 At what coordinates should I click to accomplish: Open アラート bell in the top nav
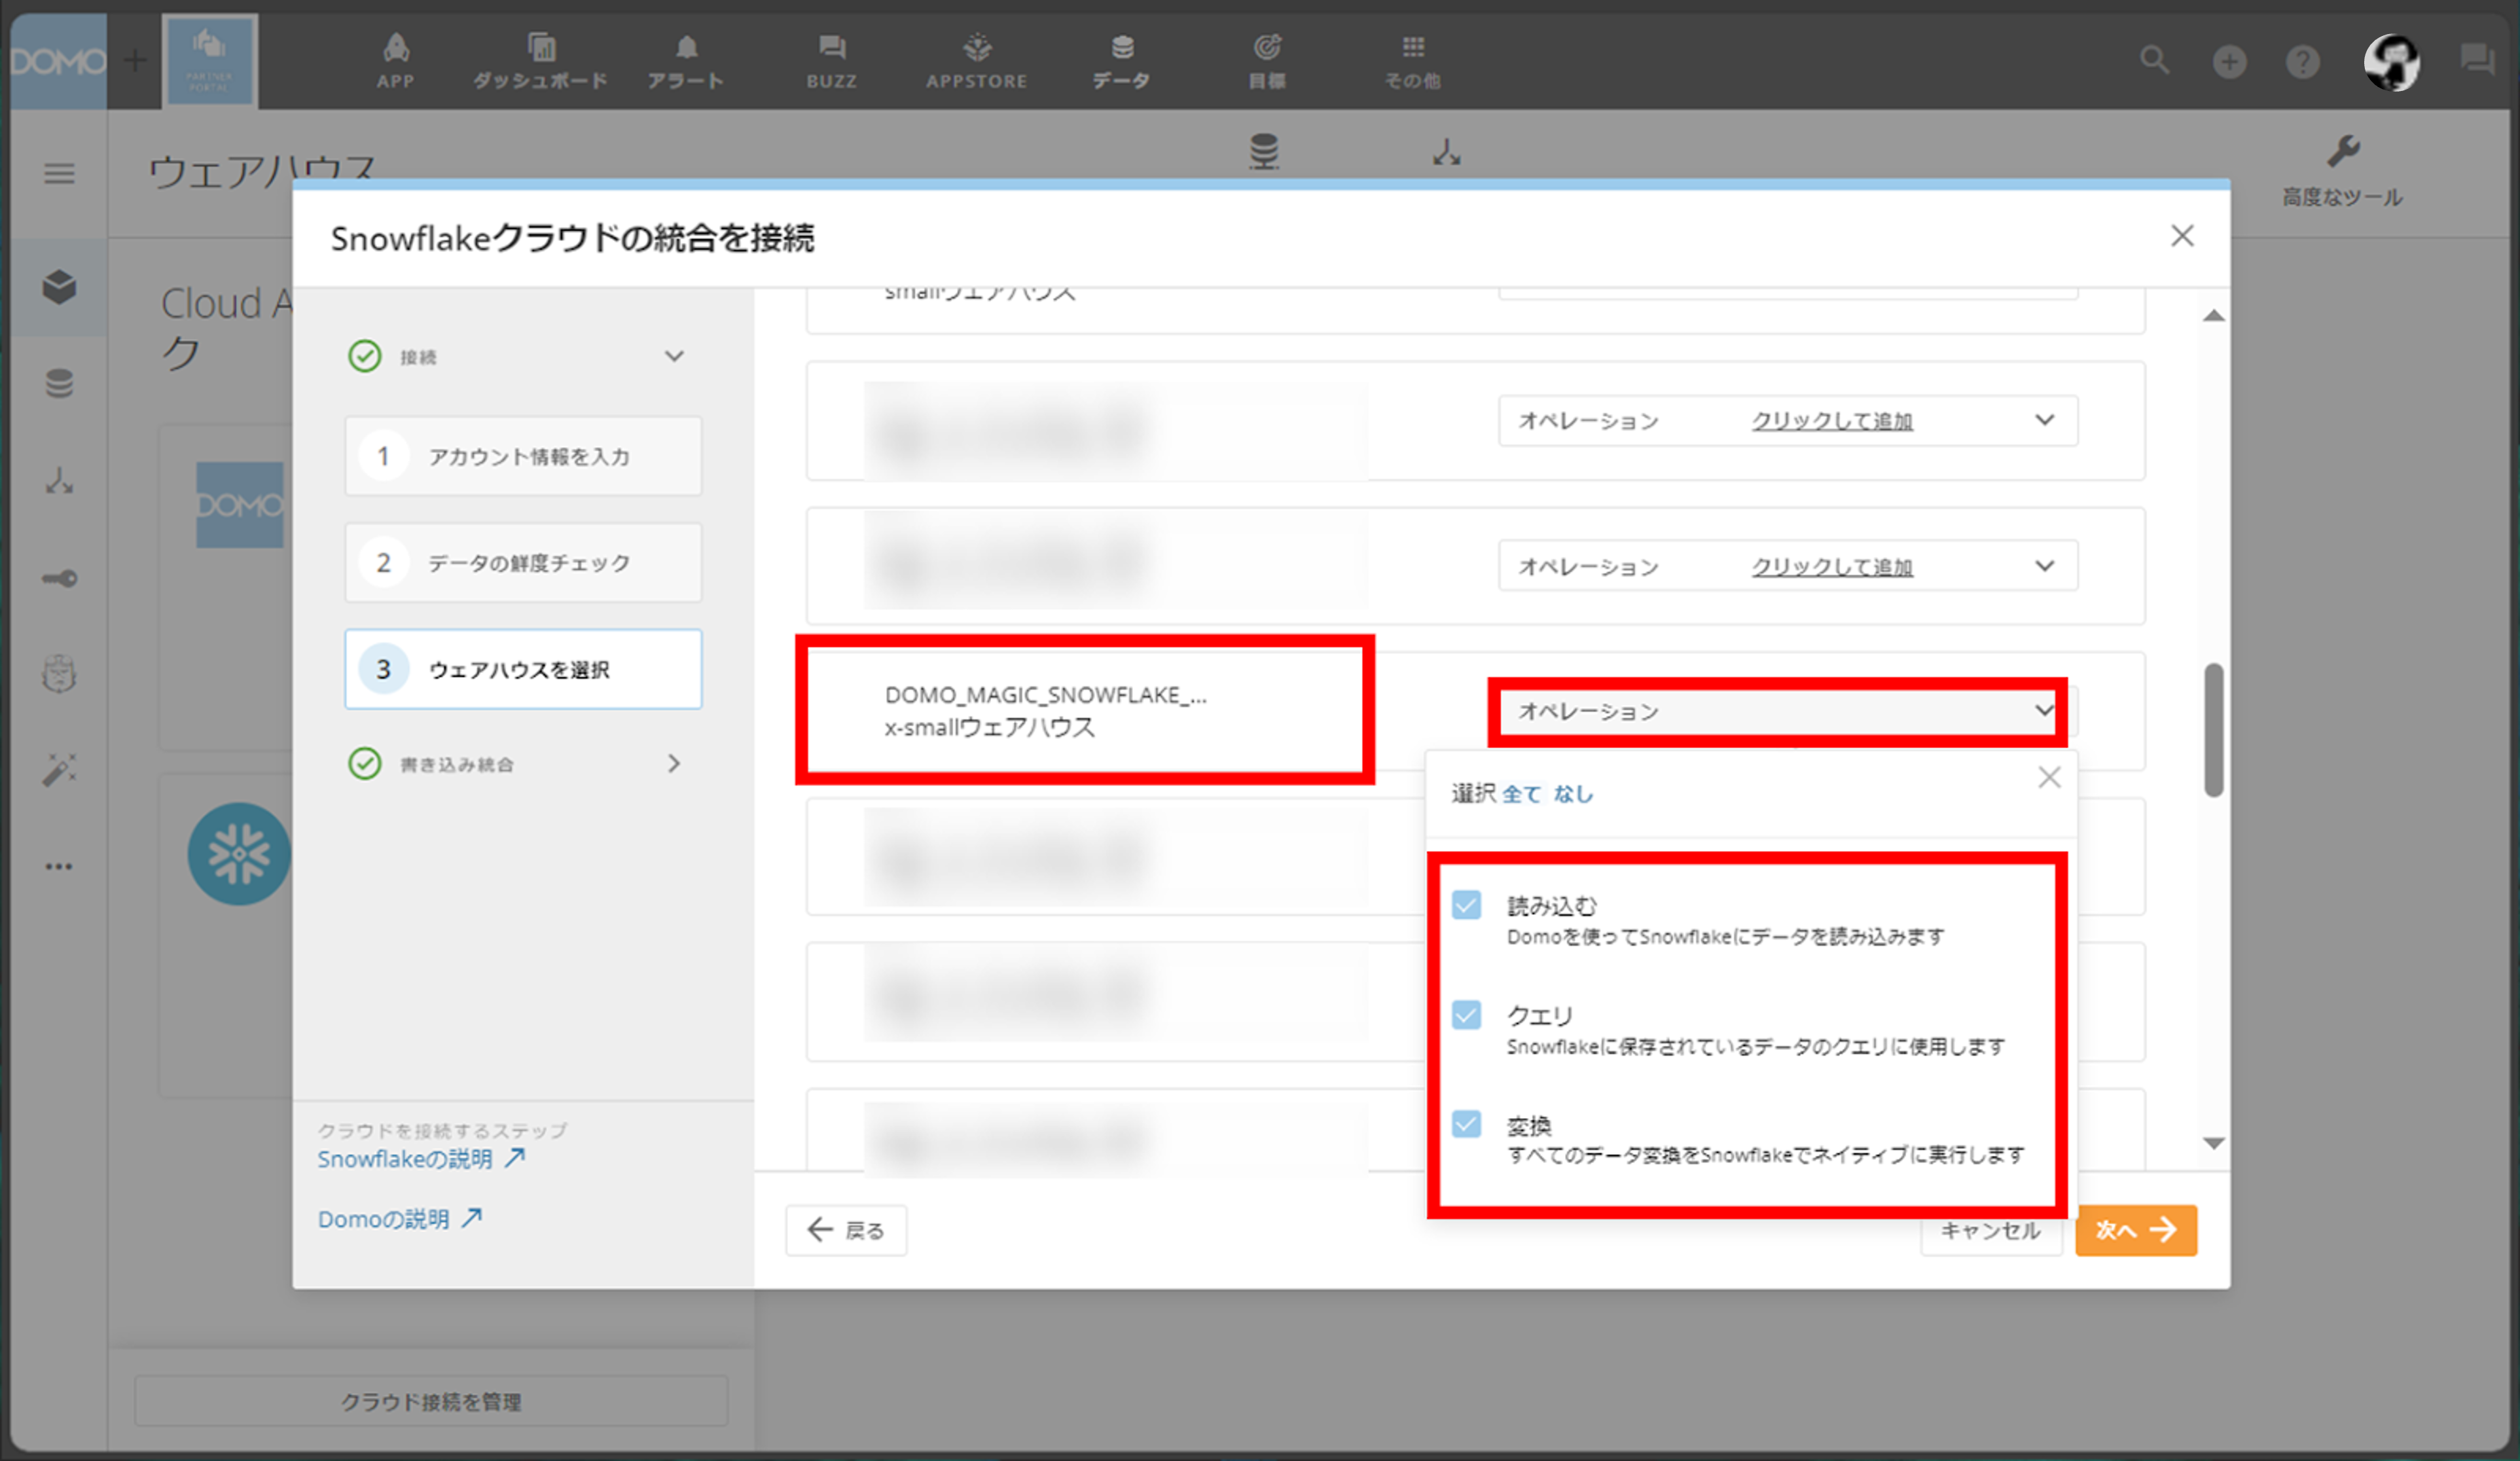(685, 60)
